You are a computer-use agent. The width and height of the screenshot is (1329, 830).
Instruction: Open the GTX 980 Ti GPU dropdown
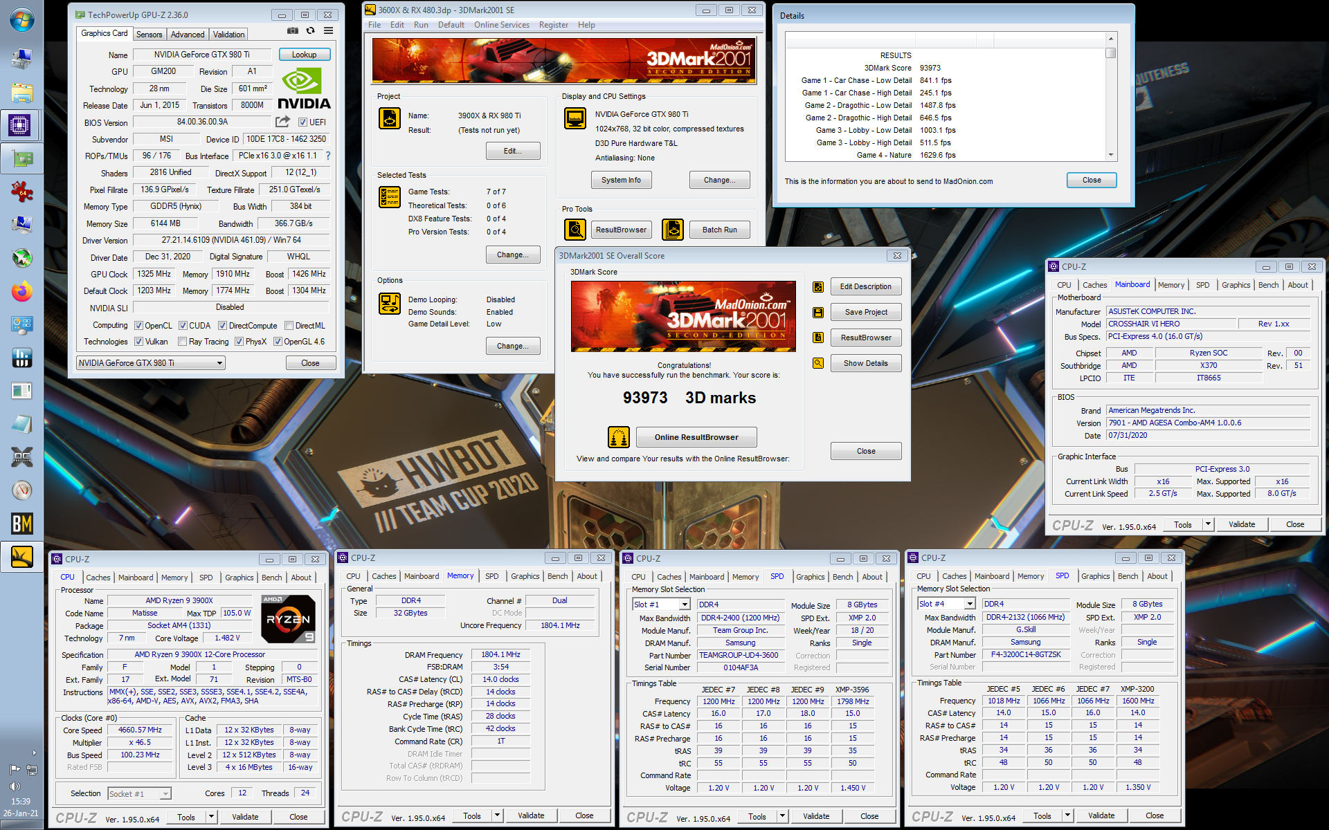(151, 363)
